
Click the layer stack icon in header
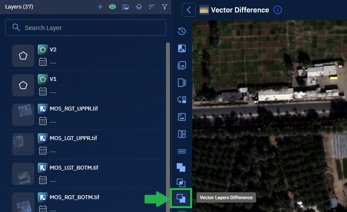point(139,7)
